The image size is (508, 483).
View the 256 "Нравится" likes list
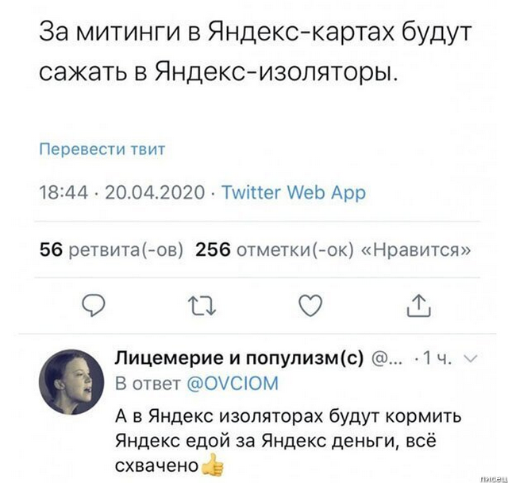click(333, 249)
